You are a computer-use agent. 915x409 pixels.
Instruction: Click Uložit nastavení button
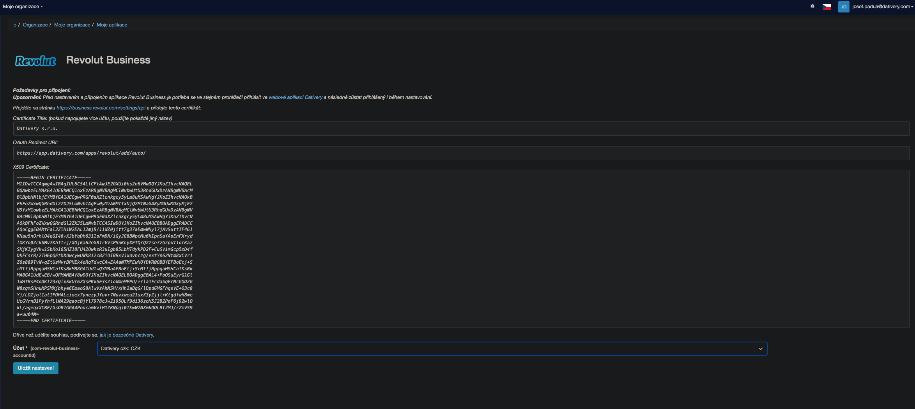coord(36,368)
